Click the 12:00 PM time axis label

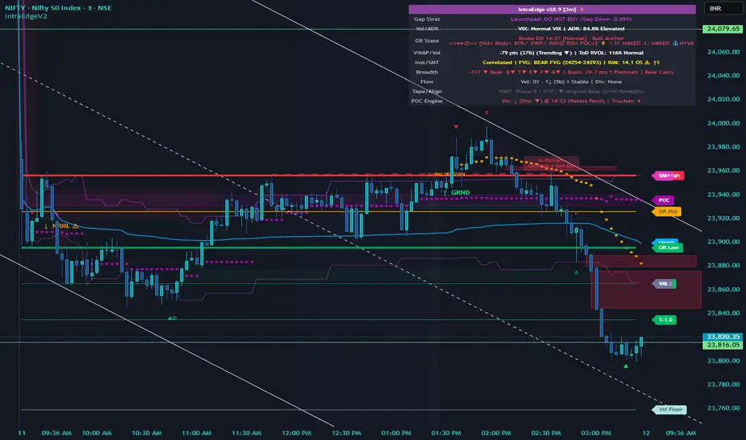click(x=296, y=434)
